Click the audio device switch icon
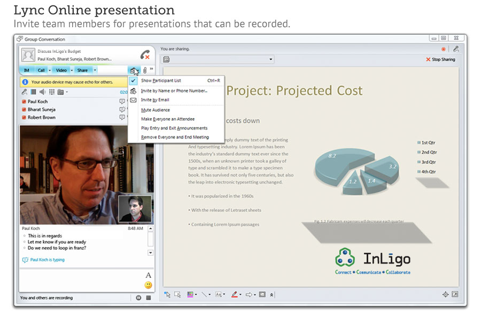Image resolution: width=481 pixels, height=320 pixels. click(x=61, y=92)
